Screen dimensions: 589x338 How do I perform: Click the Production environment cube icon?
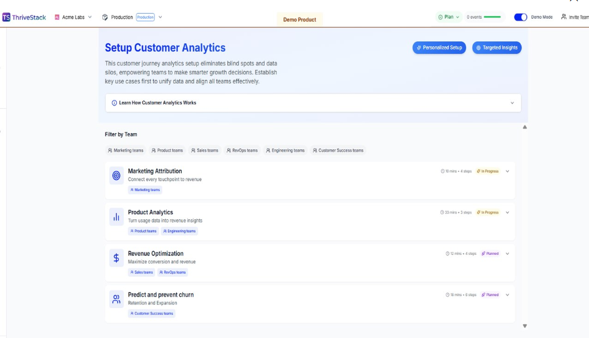105,17
